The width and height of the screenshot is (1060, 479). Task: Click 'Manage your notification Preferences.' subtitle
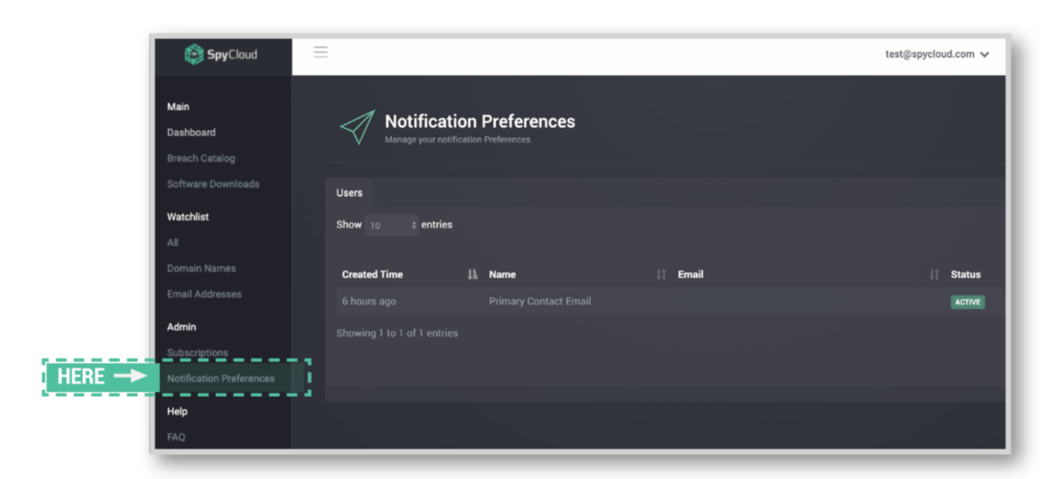[x=458, y=140]
